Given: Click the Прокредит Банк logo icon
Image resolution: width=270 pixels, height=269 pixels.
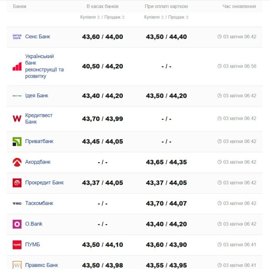Looking at the screenshot, I should (x=17, y=183).
